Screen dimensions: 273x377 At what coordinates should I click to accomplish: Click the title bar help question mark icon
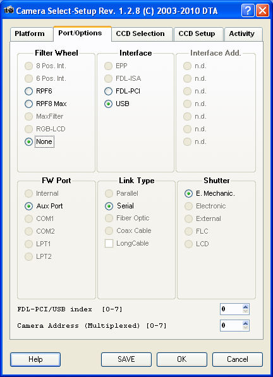pyautogui.click(x=248, y=11)
